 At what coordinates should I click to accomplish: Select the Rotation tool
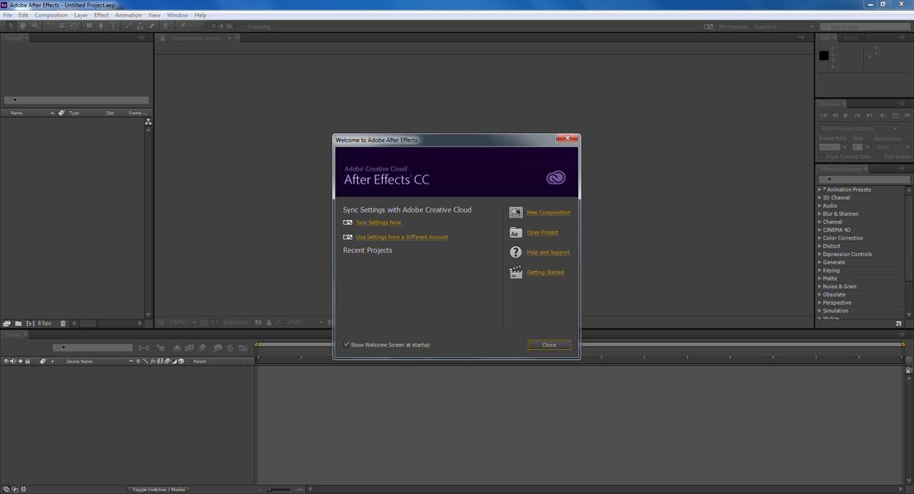point(50,26)
